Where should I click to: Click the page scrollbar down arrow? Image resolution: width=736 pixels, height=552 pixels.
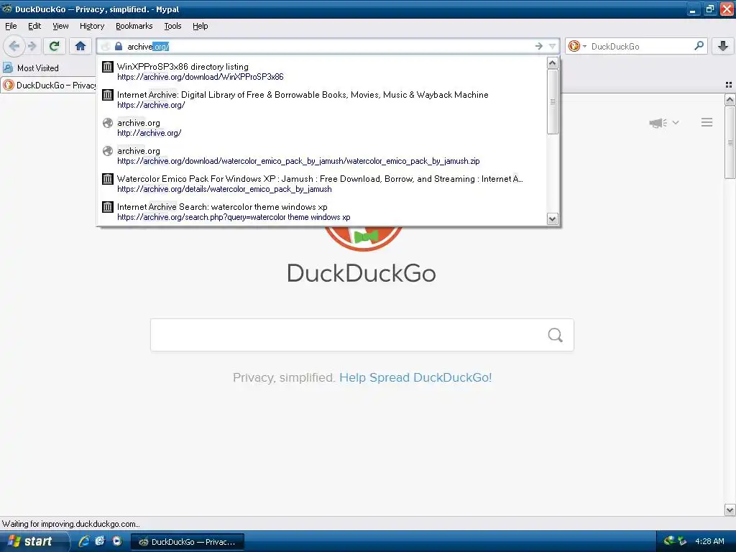coord(730,510)
